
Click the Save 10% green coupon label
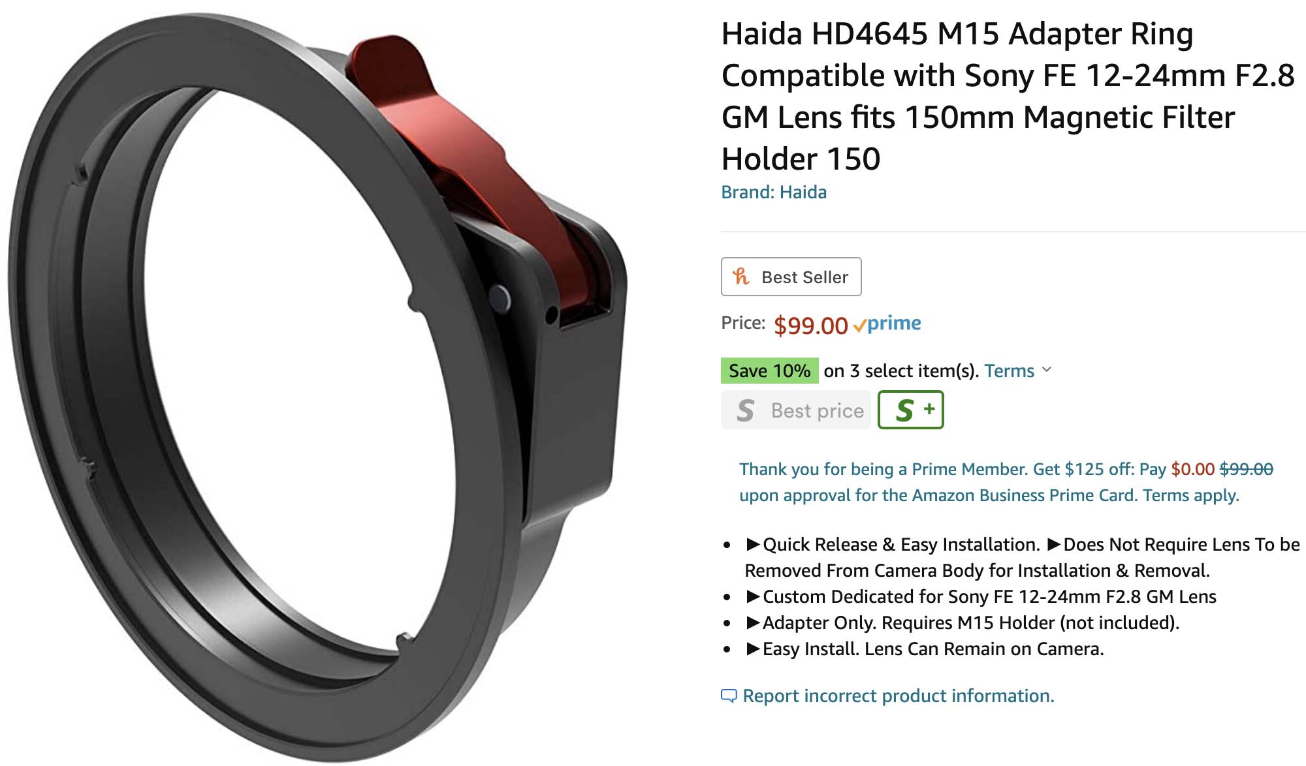click(x=769, y=371)
